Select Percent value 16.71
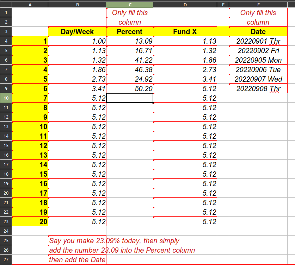295x265 pixels. tap(130, 50)
